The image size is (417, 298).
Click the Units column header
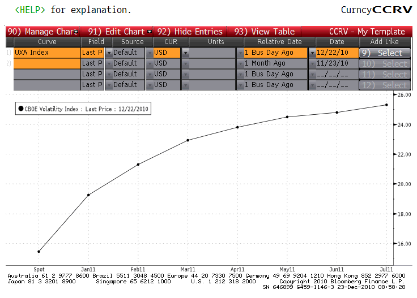pos(216,42)
